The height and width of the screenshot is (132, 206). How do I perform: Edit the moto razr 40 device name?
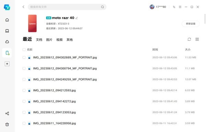77,18
